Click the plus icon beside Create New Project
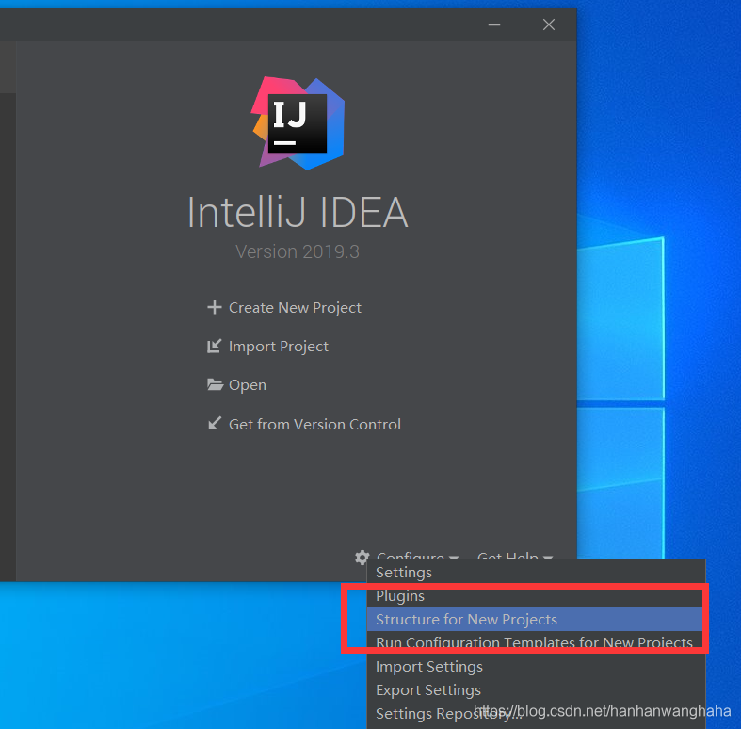741x729 pixels. 214,307
